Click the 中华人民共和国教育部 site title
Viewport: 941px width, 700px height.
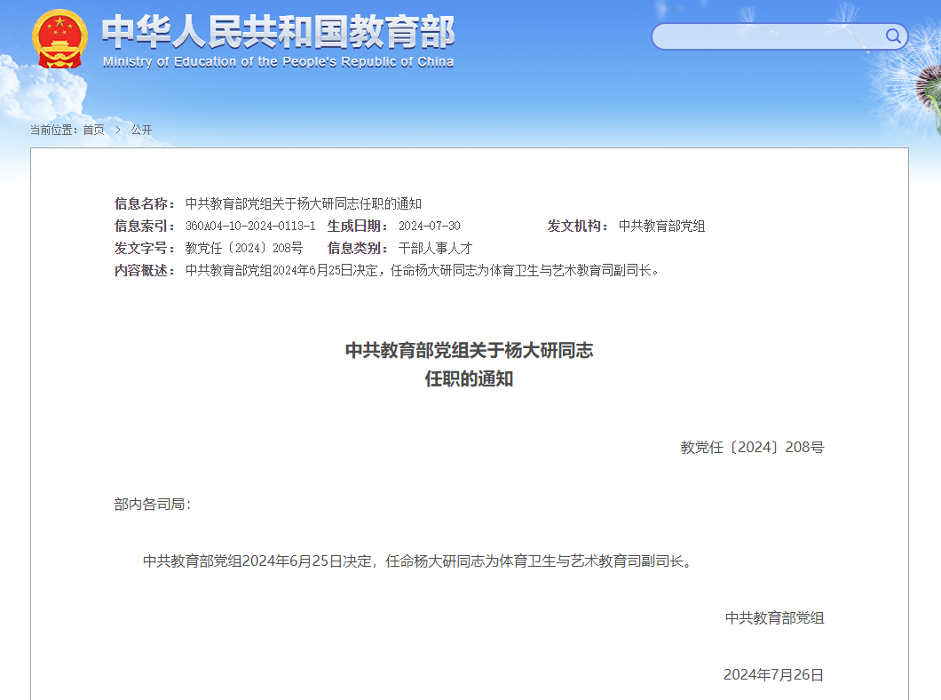(x=278, y=32)
